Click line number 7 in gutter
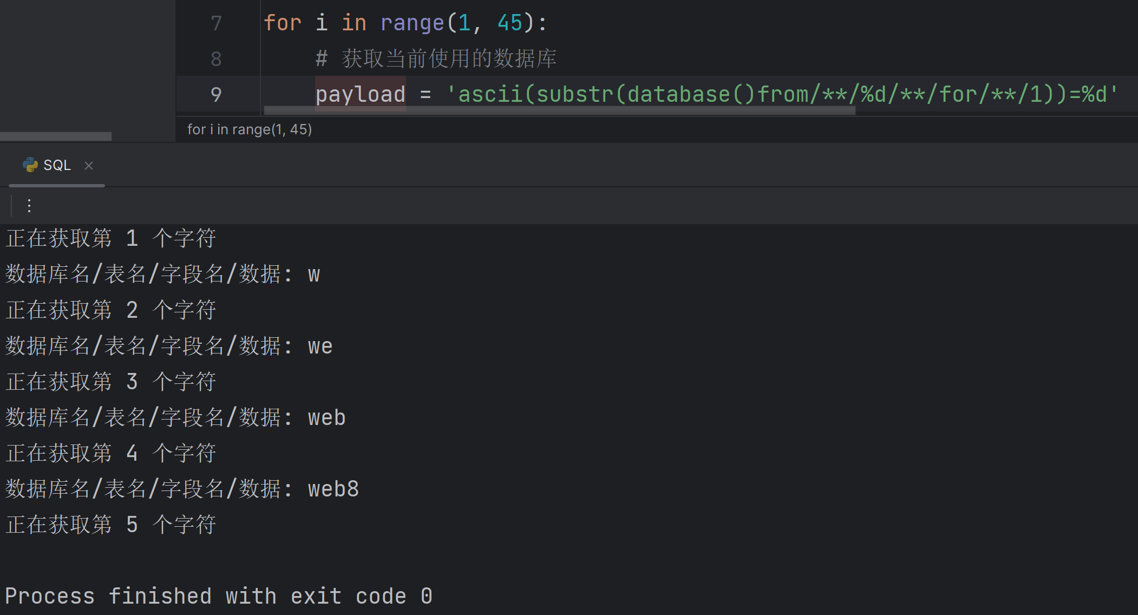 [216, 23]
